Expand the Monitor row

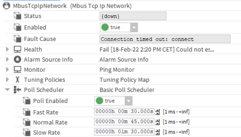[x=7, y=69]
